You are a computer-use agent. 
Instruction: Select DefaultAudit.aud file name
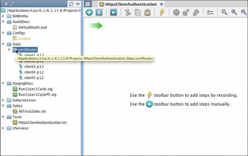[33, 27]
